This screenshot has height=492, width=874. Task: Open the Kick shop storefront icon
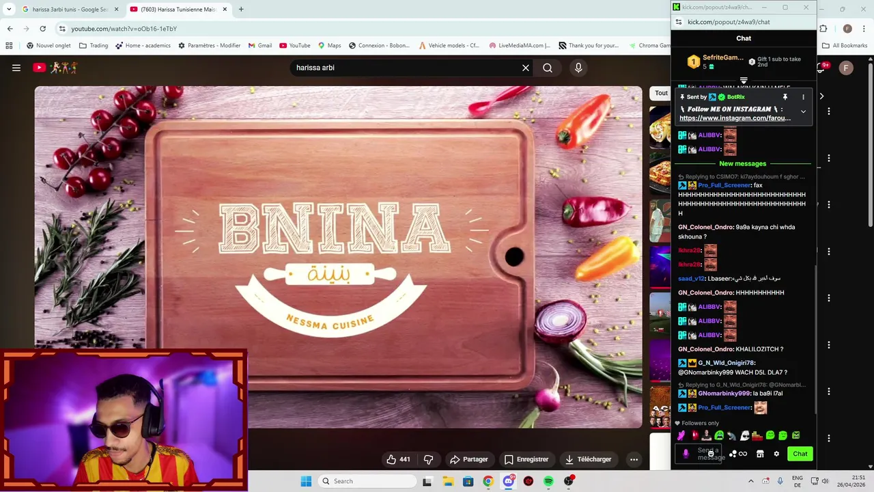point(760,454)
